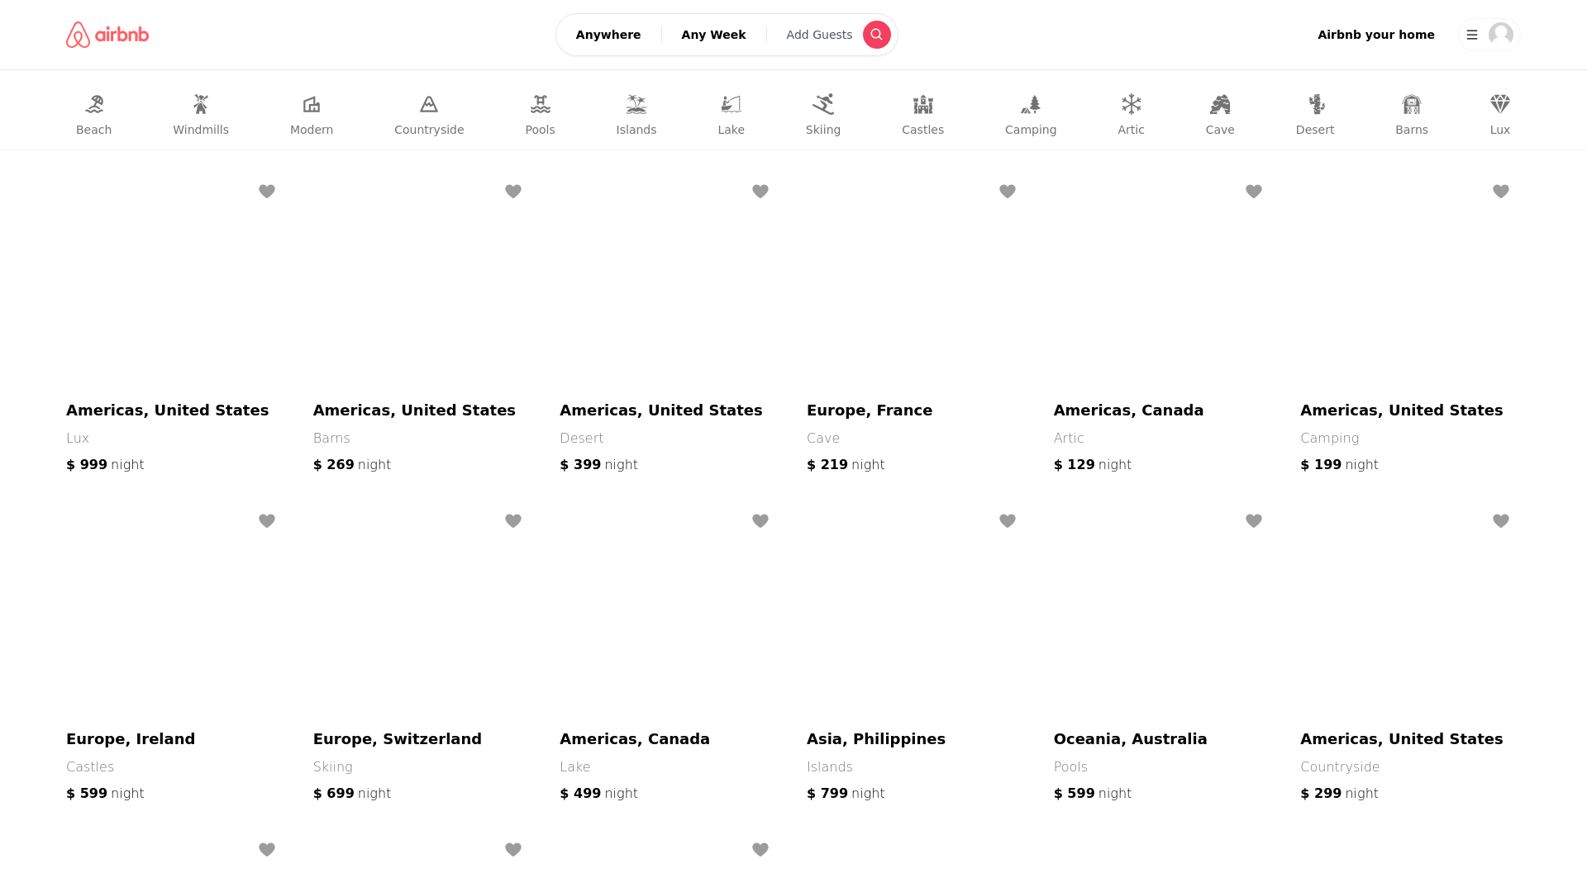Favorite the $299 Countryside listing
The width and height of the screenshot is (1587, 892).
[x=1501, y=521]
